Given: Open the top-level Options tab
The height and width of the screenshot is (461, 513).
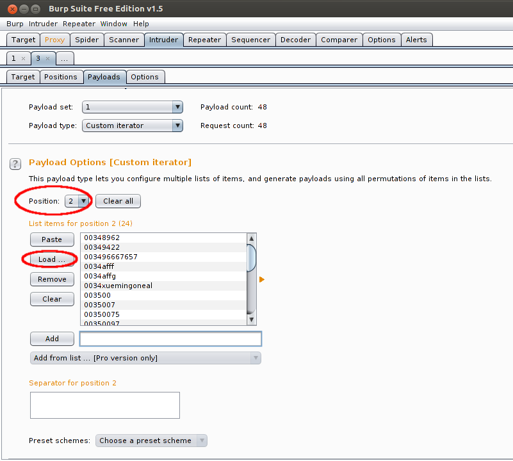Looking at the screenshot, I should (382, 40).
